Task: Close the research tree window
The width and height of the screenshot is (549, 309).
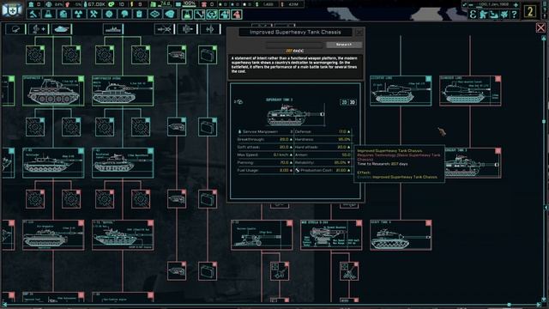Action: [x=541, y=27]
